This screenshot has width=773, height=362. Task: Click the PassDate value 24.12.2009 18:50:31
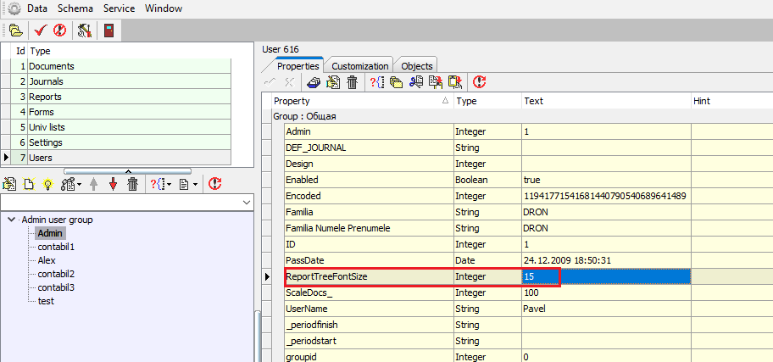click(x=606, y=260)
